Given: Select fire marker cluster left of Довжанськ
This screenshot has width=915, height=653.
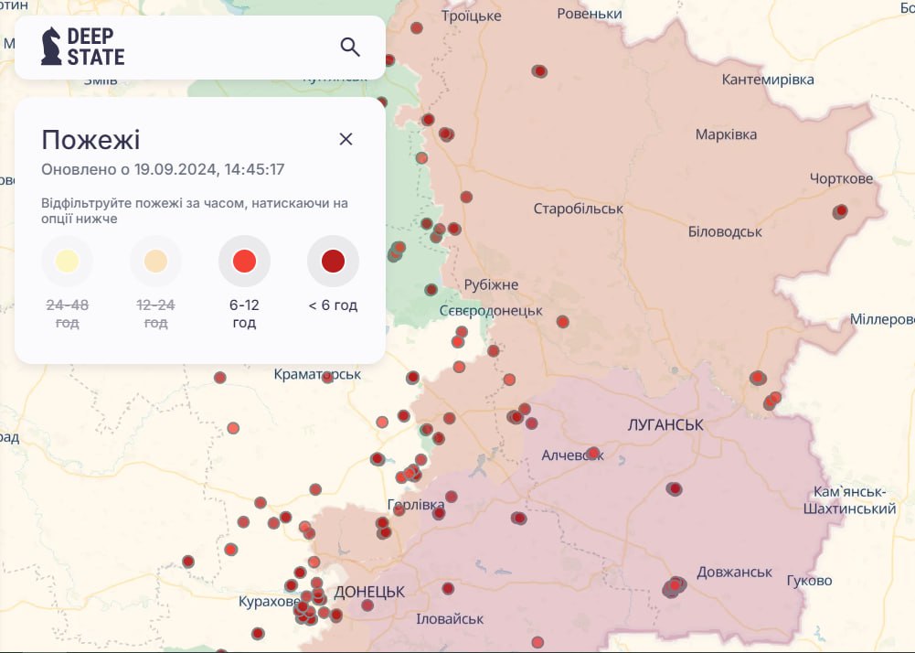Looking at the screenshot, I should tap(675, 586).
